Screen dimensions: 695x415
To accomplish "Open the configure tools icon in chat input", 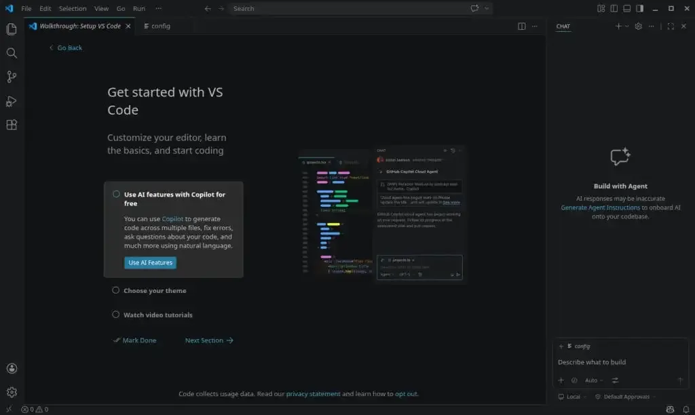I will [615, 380].
